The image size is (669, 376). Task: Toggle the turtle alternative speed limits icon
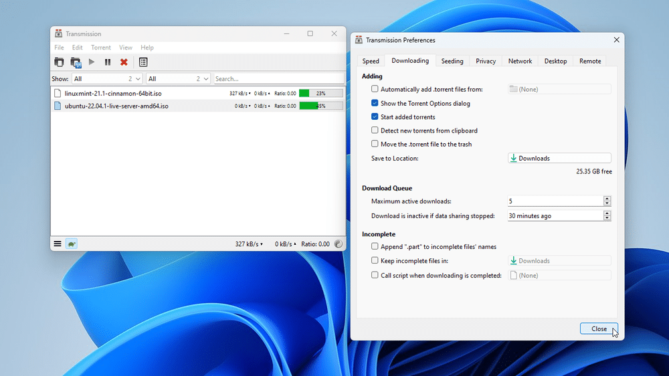71,244
